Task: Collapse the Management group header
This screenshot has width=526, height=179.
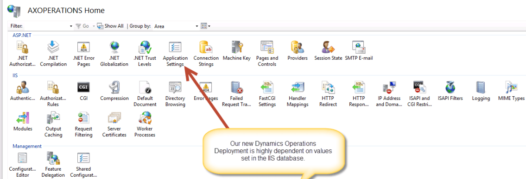Action: click(x=27, y=146)
